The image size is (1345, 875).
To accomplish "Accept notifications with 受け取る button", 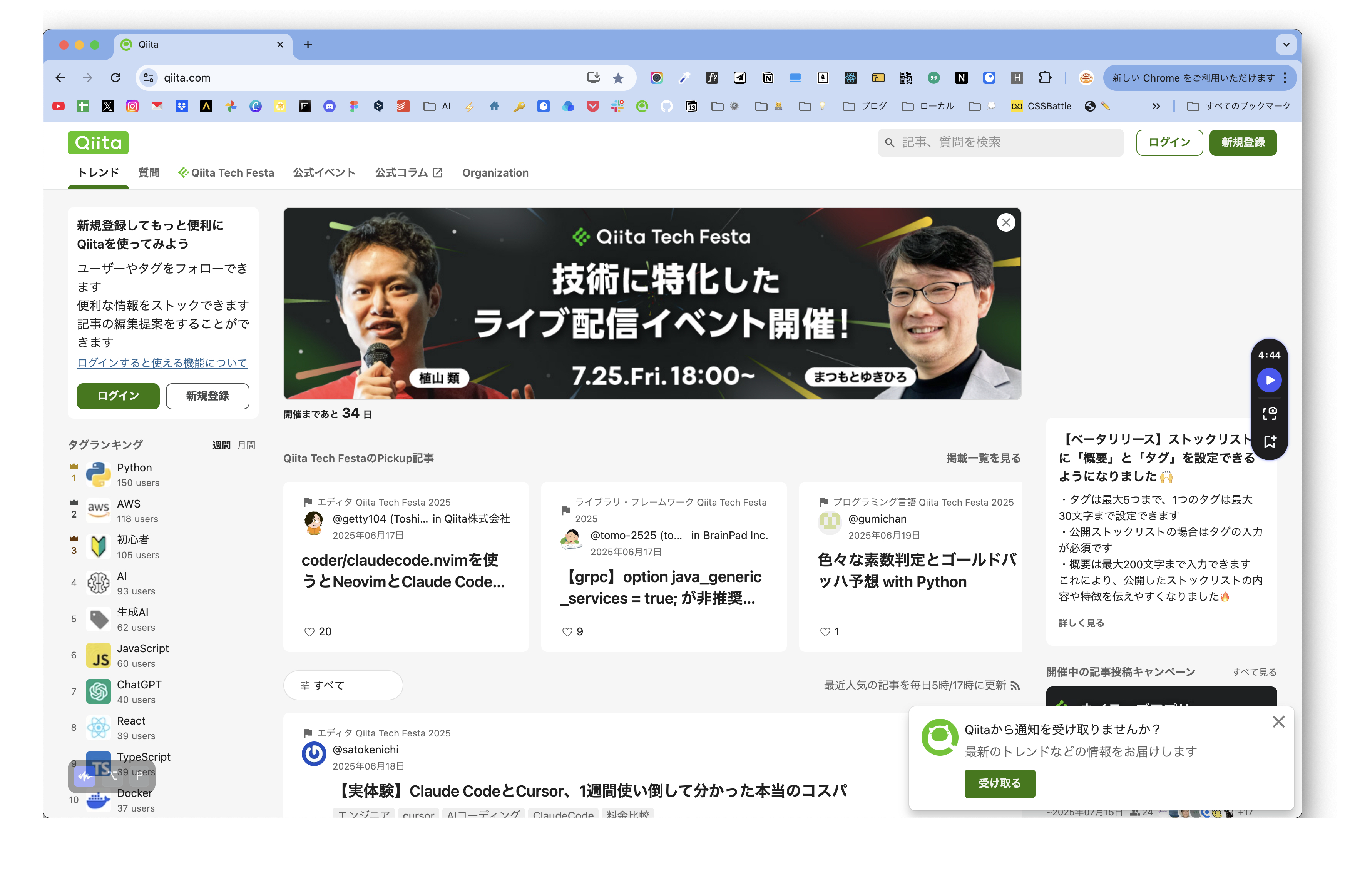I will [999, 783].
